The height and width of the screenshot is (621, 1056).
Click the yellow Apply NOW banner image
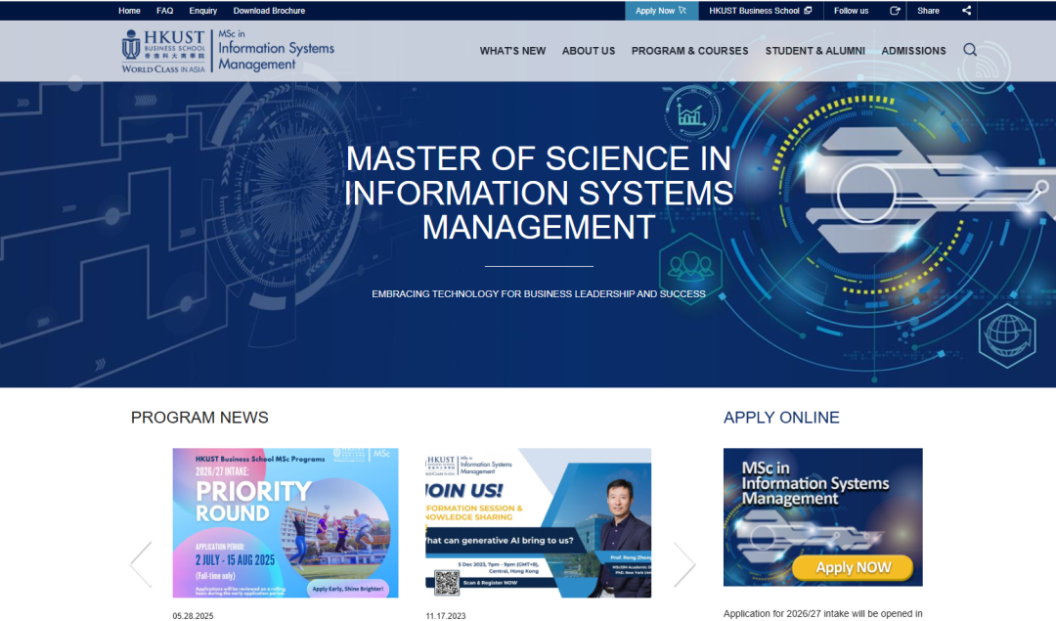822,517
